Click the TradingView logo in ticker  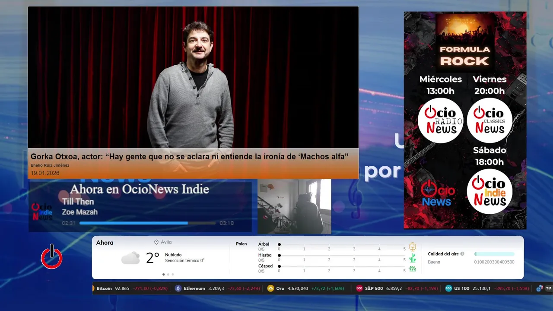[x=549, y=289]
